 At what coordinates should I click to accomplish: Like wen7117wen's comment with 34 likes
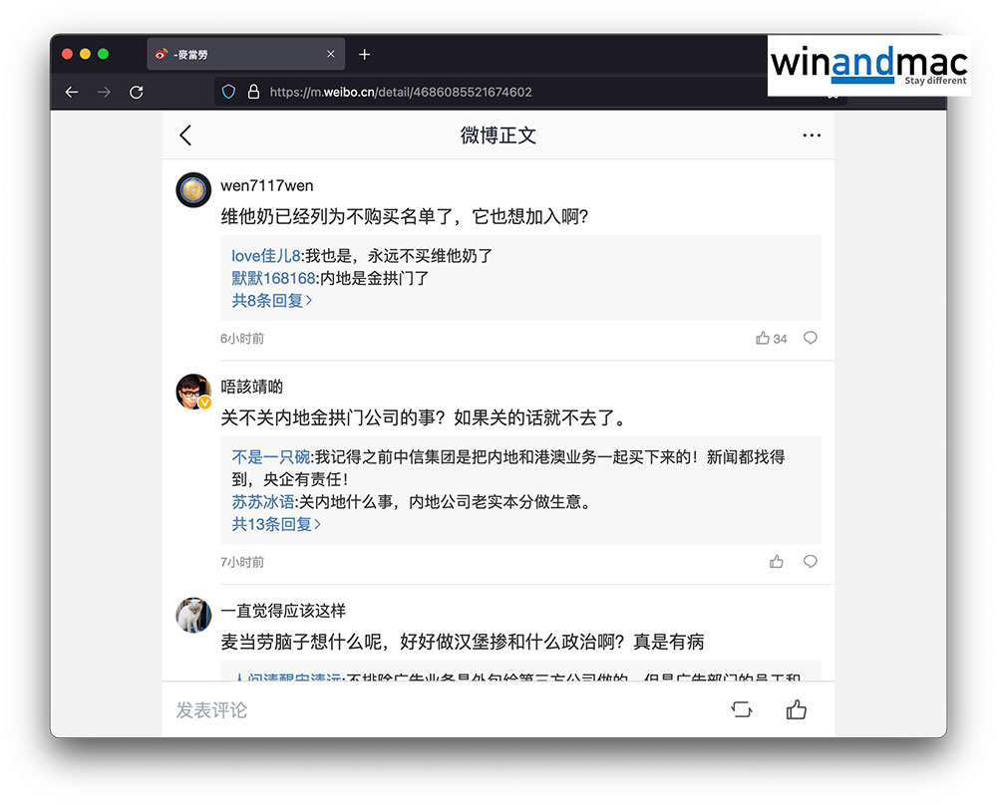(x=764, y=339)
